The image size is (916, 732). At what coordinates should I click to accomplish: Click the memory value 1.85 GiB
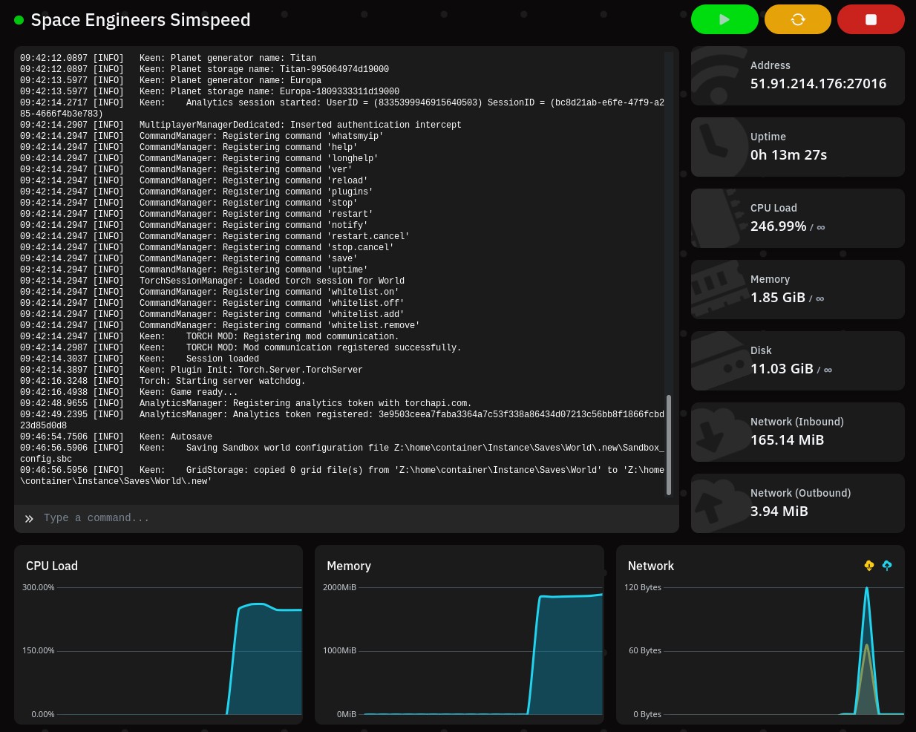pos(777,298)
